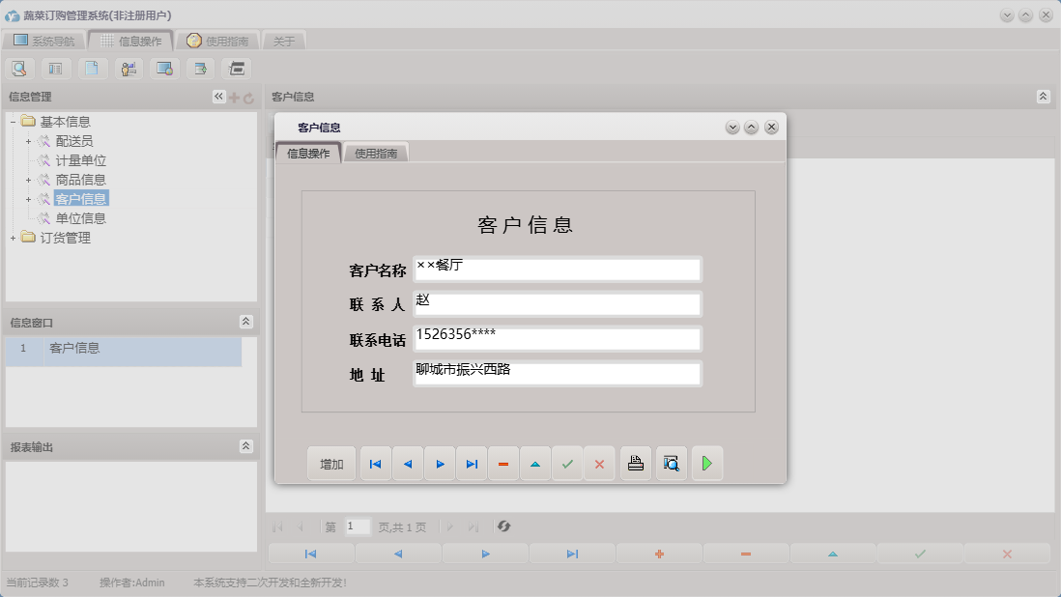Image resolution: width=1061 pixels, height=597 pixels.
Task: Jump to the last record
Action: [472, 463]
